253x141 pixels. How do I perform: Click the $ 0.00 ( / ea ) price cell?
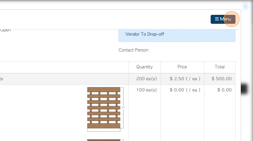point(185,90)
